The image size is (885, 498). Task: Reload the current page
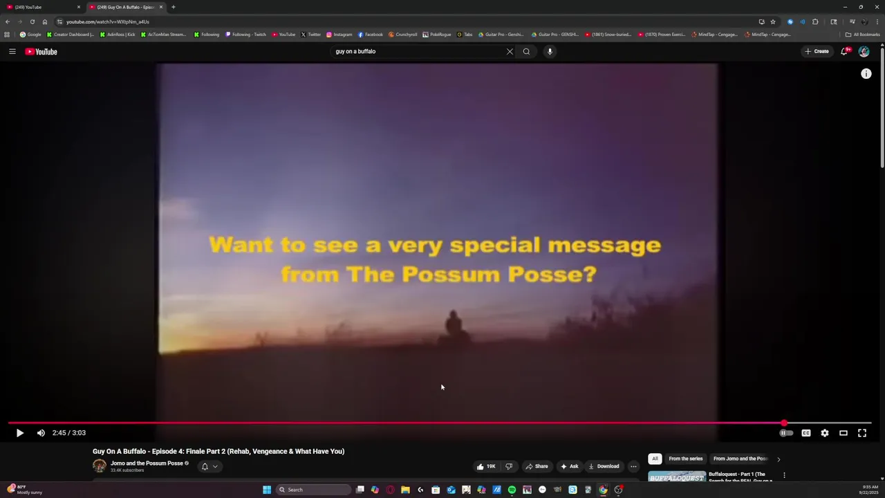click(x=32, y=21)
